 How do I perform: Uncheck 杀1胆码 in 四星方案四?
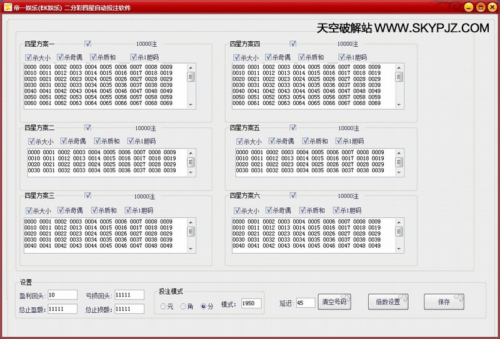(336, 57)
